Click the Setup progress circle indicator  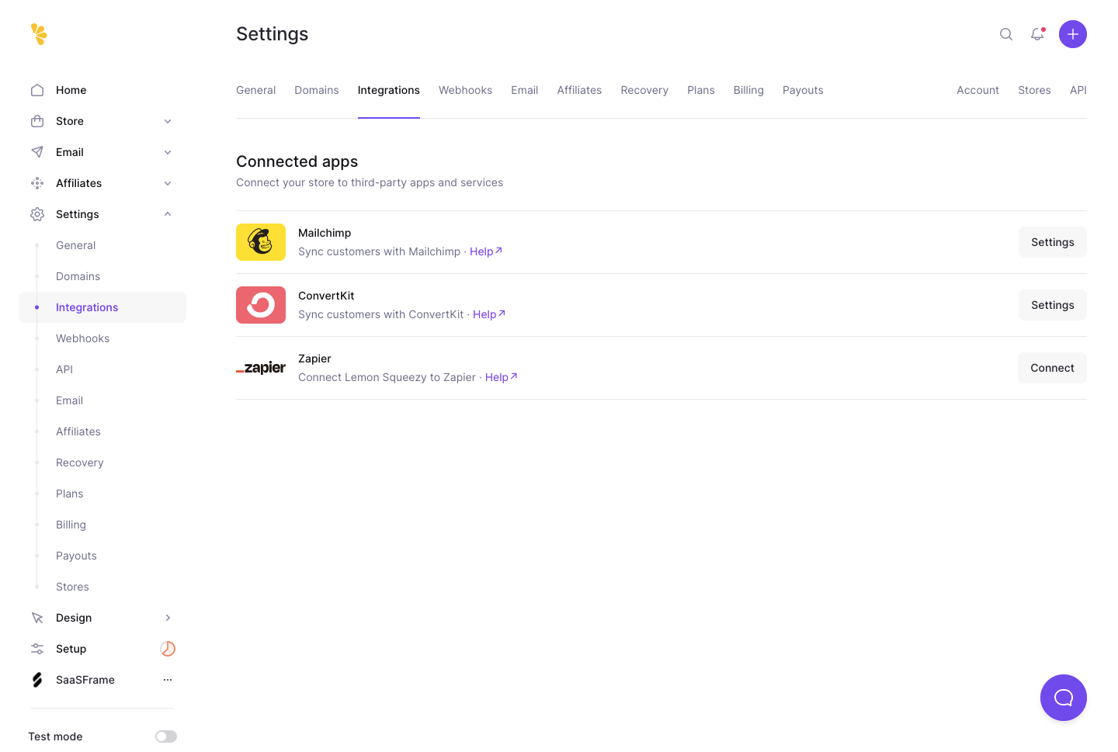[168, 649]
